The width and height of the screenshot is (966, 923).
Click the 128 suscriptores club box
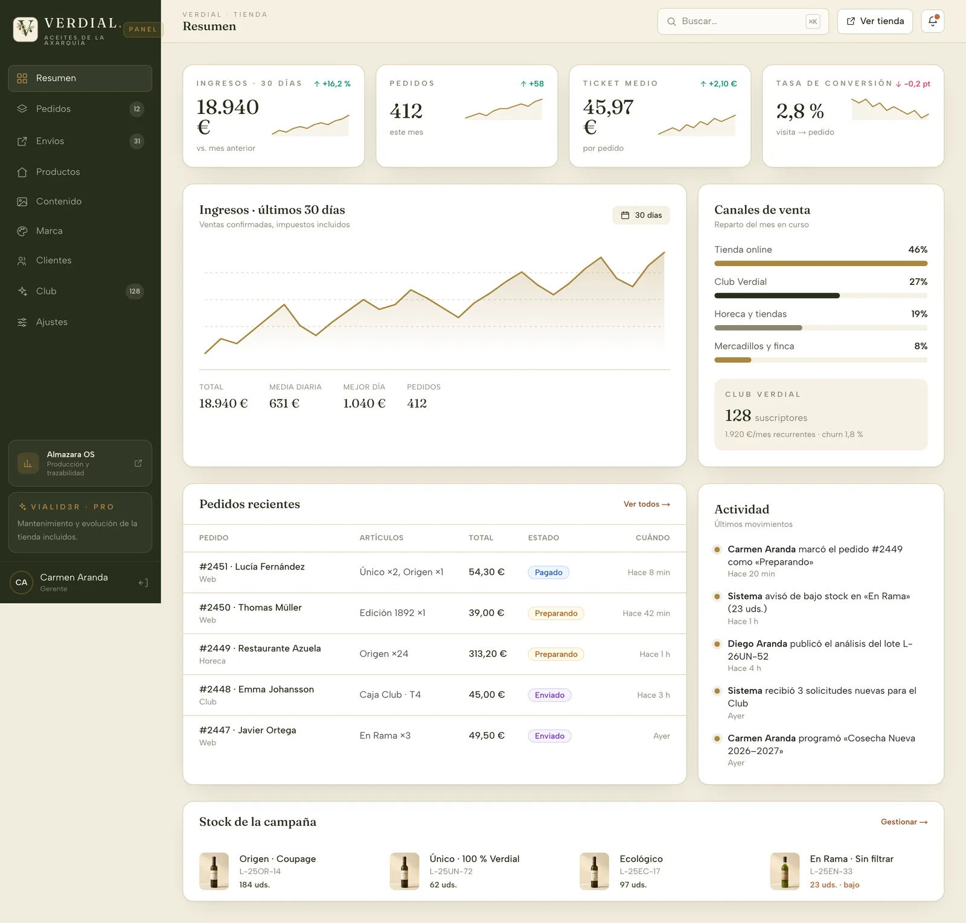tap(820, 414)
